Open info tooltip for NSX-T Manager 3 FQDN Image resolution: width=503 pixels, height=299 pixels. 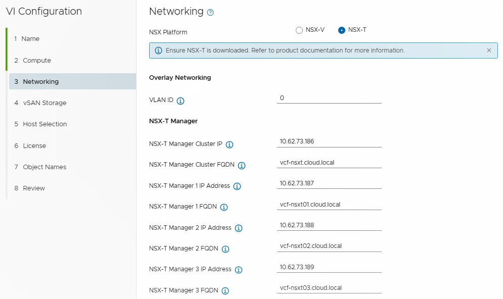[x=225, y=291]
